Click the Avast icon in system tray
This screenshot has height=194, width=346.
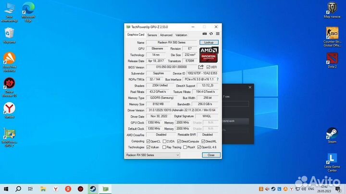click(x=285, y=189)
